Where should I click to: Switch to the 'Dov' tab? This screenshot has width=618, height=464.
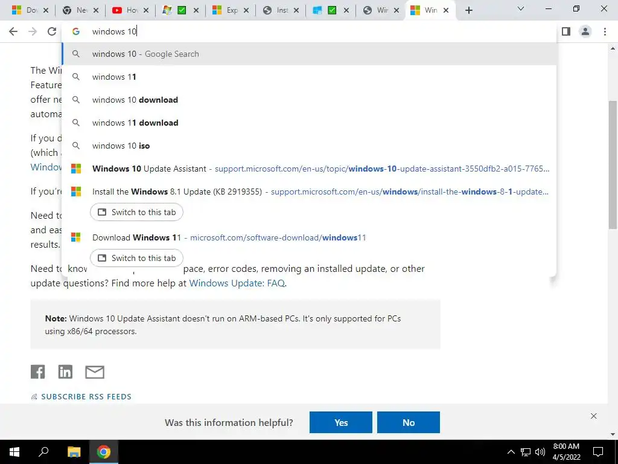[25, 11]
